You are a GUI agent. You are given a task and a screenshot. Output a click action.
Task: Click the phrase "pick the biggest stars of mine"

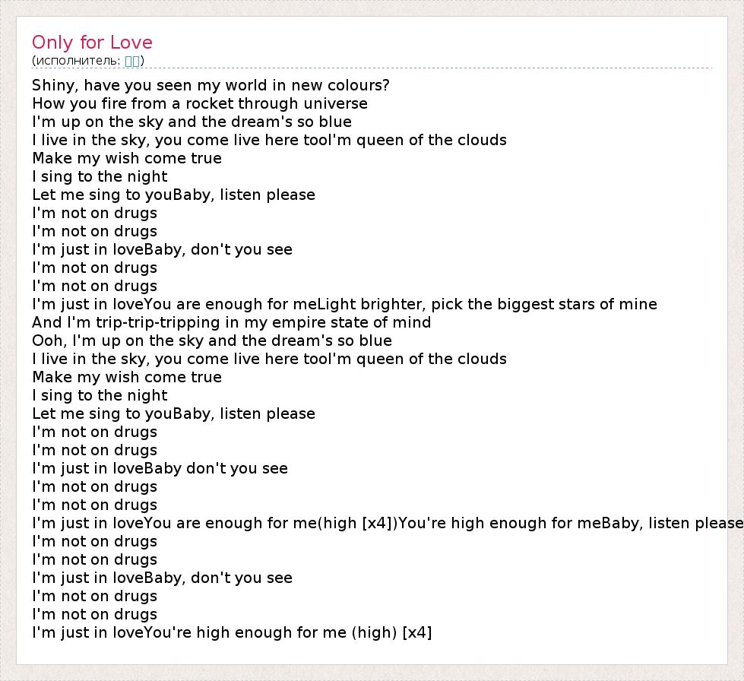(547, 304)
